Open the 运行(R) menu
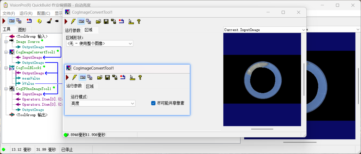Viewport: 361px width, 154px height. (x=26, y=13)
